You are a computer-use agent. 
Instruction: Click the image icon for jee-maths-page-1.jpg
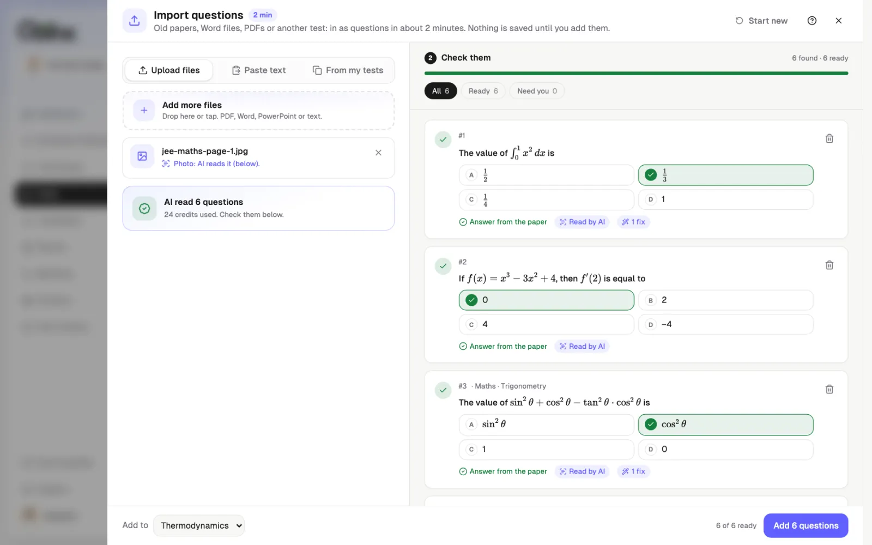pos(142,156)
